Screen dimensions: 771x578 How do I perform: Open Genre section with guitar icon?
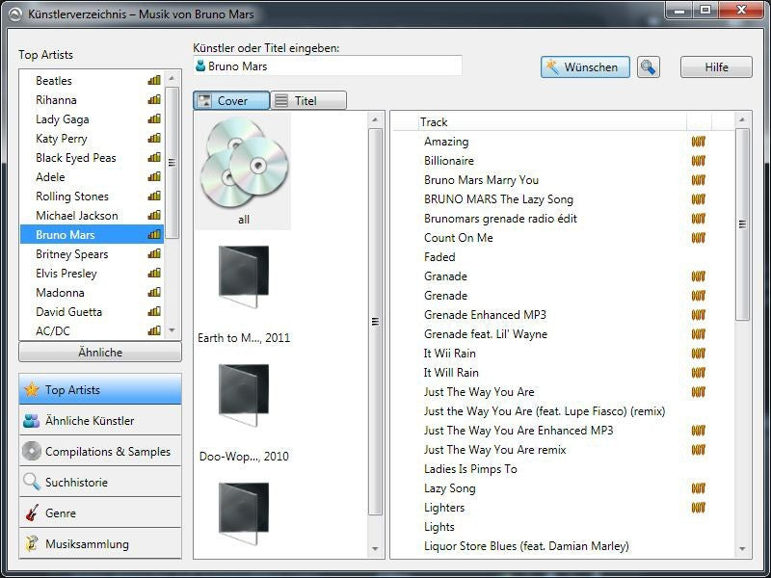[x=100, y=513]
